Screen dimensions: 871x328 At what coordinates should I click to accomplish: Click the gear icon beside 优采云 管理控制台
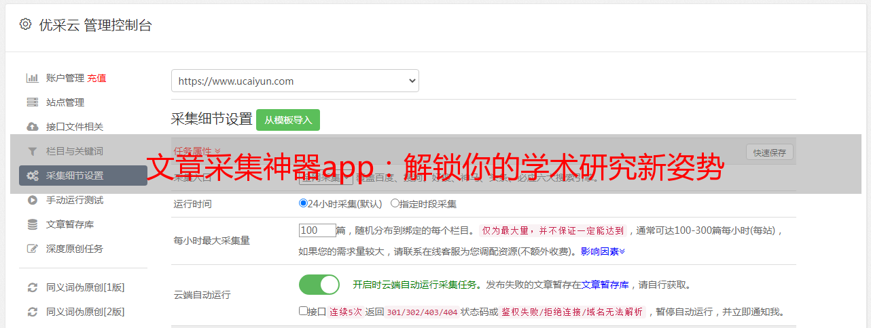25,24
